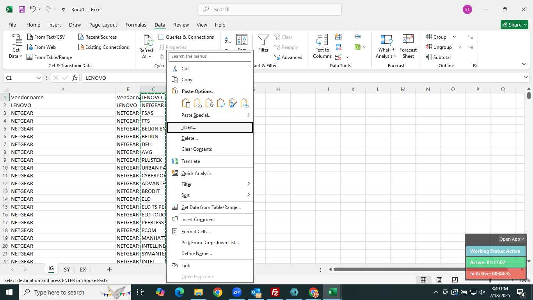
Task: Add a new sheet with plus button
Action: point(109,270)
